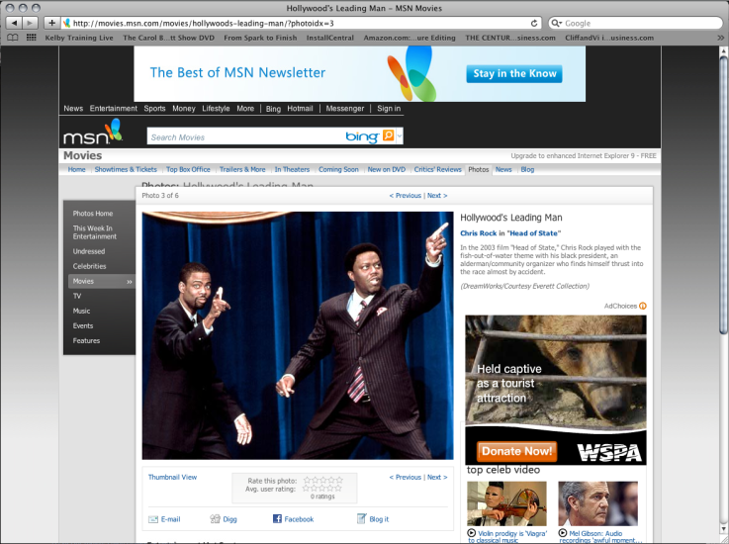729x544 pixels.
Task: Click the Safari forward arrow button
Action: [x=30, y=23]
